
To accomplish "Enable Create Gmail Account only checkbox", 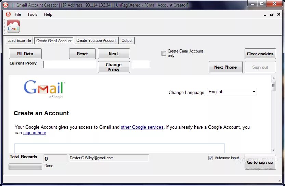I will tap(164, 53).
